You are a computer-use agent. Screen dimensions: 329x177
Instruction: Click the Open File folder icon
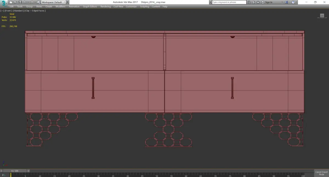pos(16,2)
